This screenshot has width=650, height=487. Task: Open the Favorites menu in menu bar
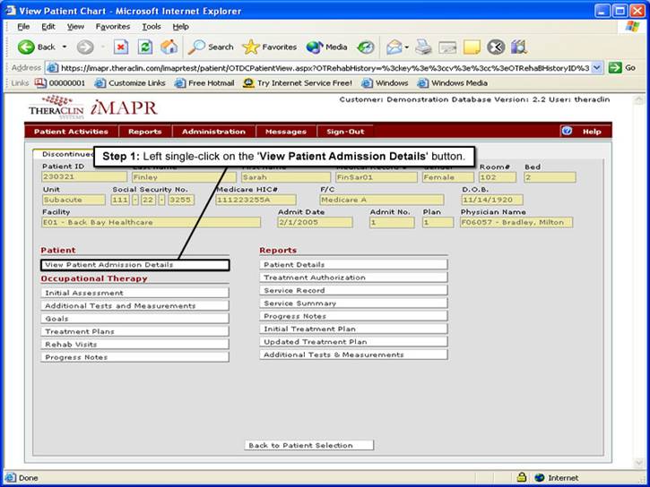[113, 27]
